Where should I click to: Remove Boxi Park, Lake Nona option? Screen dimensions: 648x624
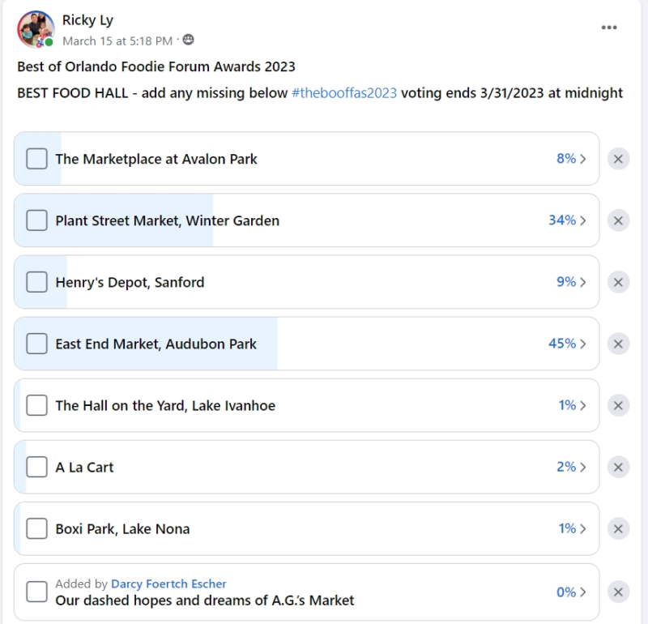[618, 528]
